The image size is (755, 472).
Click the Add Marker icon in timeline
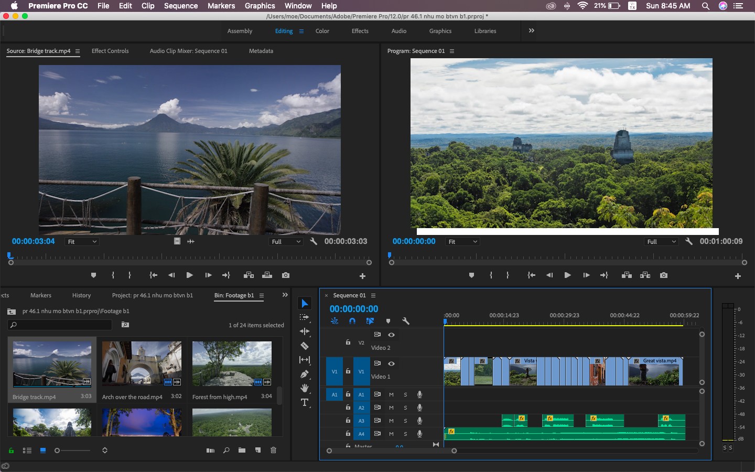point(388,321)
